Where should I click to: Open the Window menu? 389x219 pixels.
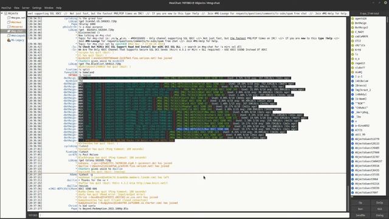coord(49,8)
